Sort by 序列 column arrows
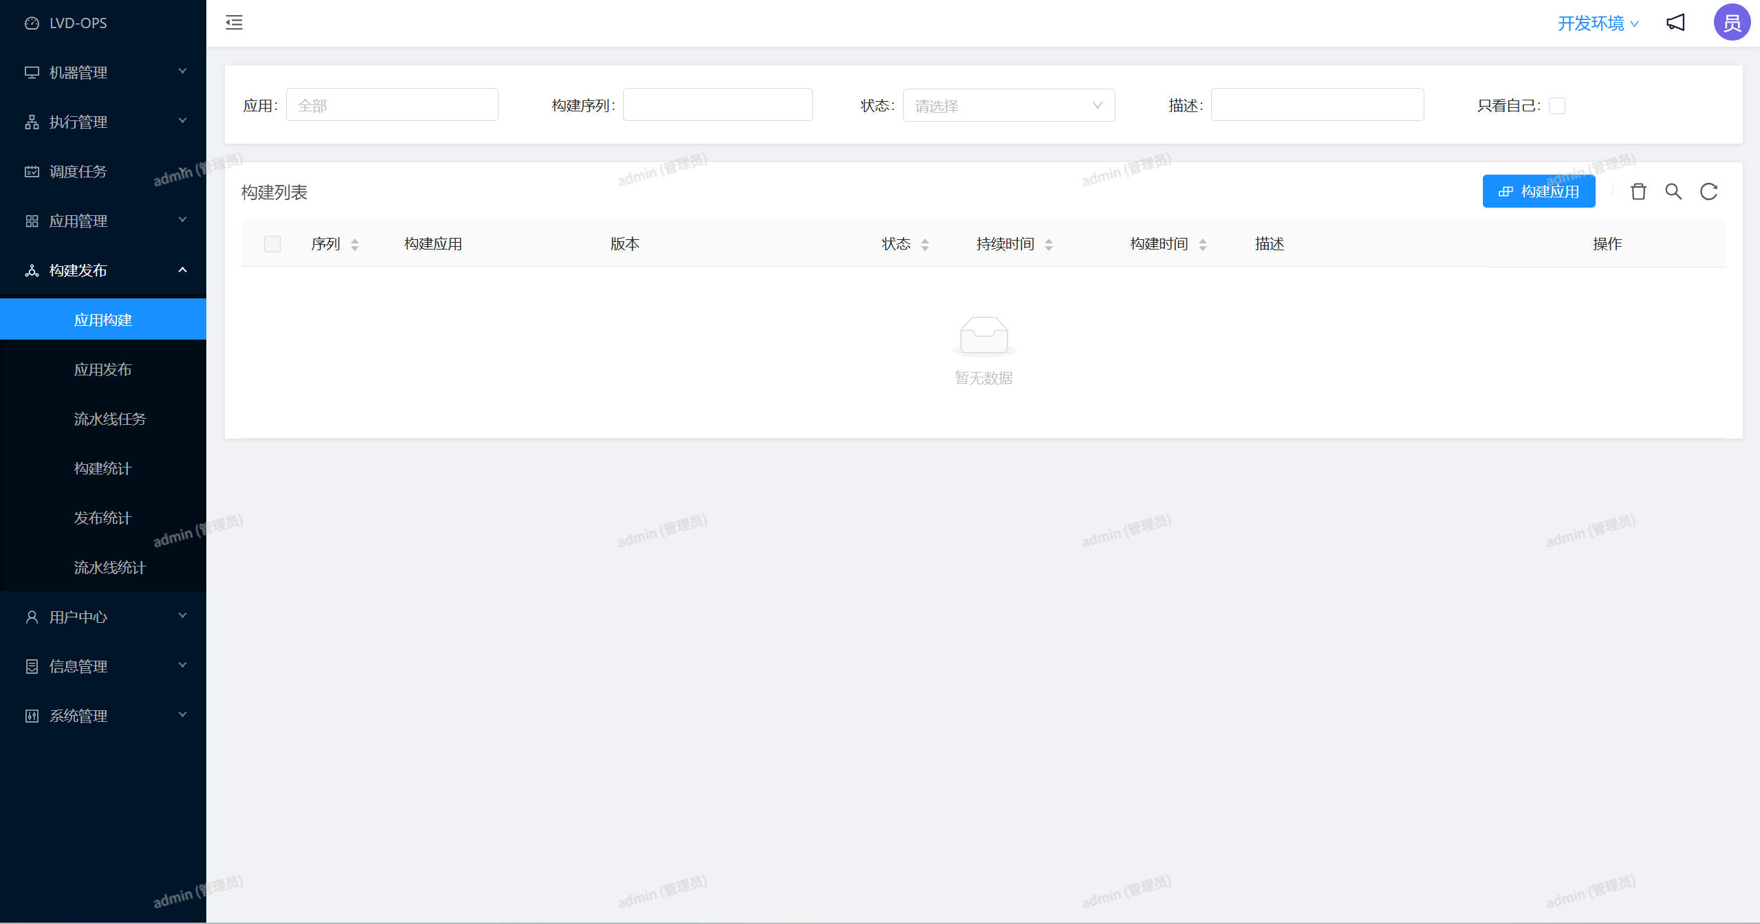Viewport: 1760px width, 924px height. tap(355, 244)
